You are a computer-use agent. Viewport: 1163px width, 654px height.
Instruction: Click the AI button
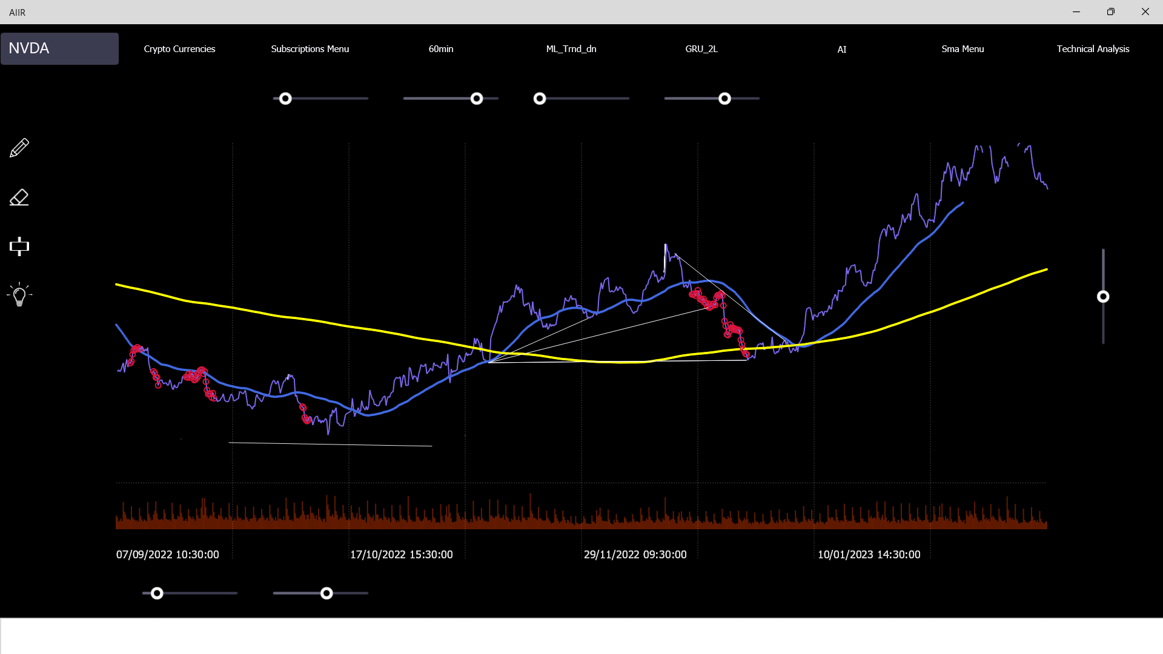pos(841,50)
